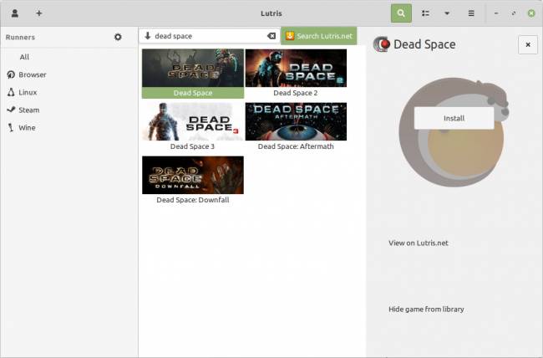Select the Linux runner
This screenshot has height=358, width=543.
tap(69, 92)
